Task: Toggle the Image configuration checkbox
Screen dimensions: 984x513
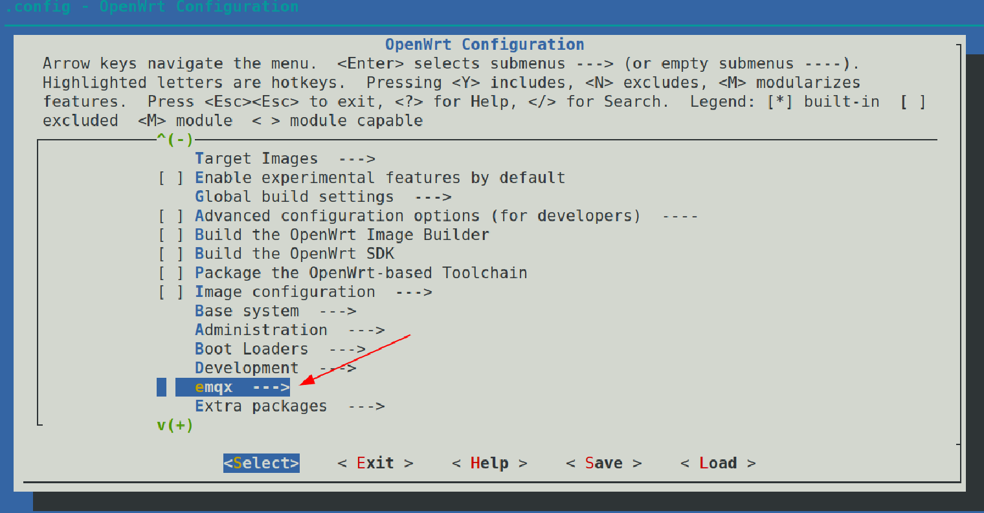Action: [171, 292]
